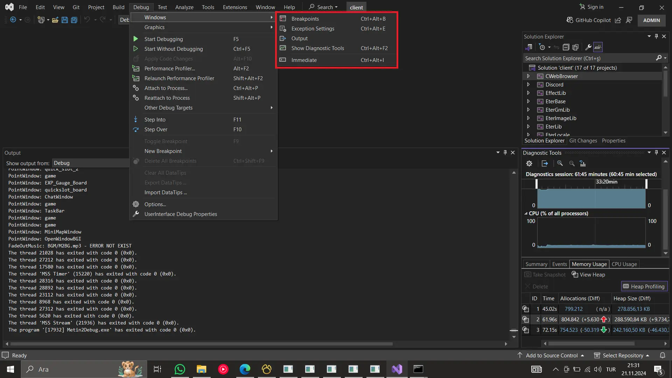Click the Zoom In icon in Diagnostic Tools

coord(560,163)
